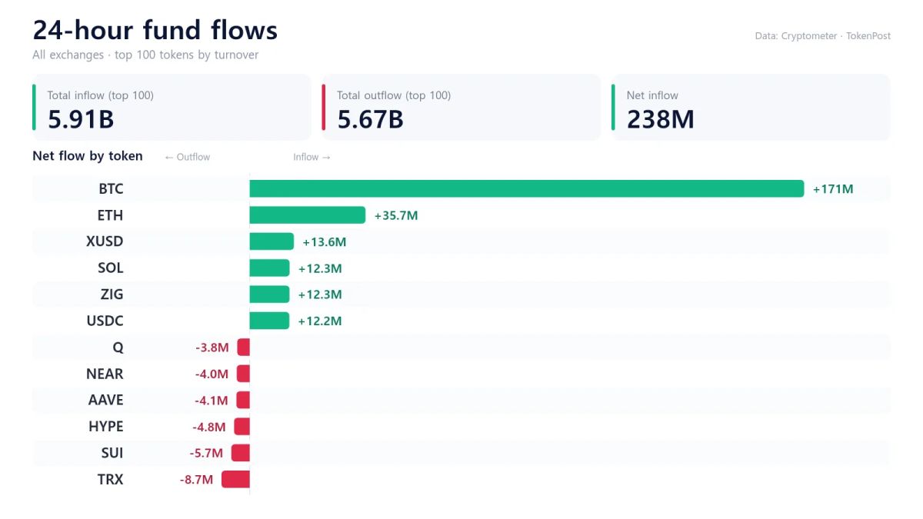Click the SOL inflow bar

tap(269, 268)
